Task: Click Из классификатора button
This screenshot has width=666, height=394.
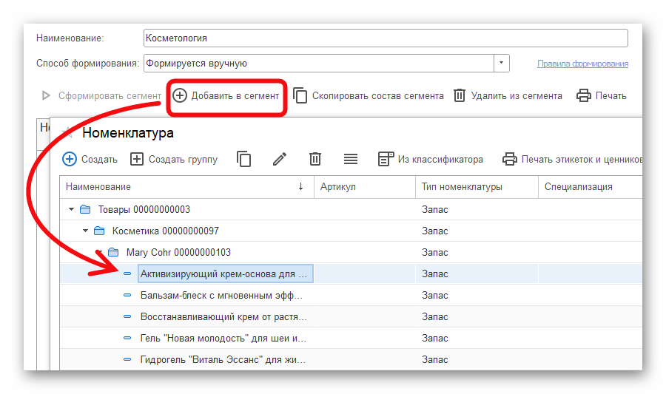Action: point(431,160)
